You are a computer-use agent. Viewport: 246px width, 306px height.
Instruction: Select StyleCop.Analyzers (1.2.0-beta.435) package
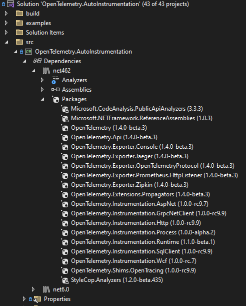[117, 280]
